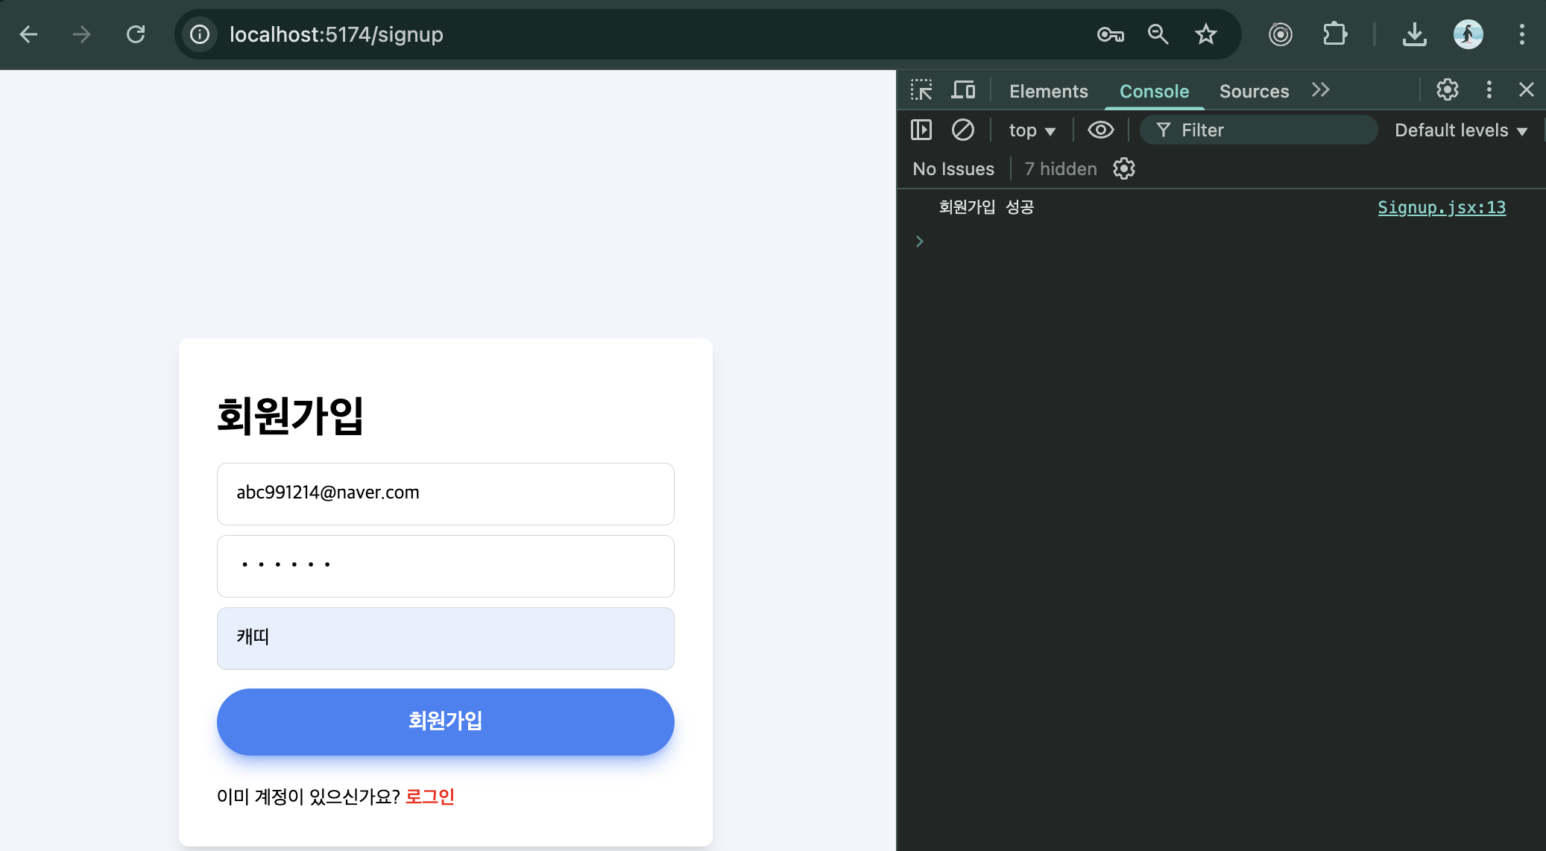The width and height of the screenshot is (1546, 851).
Task: Open the DevTools settings gear
Action: (1447, 90)
